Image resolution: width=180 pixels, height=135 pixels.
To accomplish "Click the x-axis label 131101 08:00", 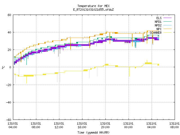I will [174, 125].
